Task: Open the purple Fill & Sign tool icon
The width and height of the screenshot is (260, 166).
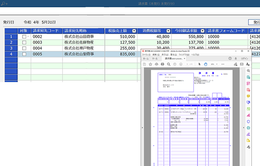Action: [248, 134]
